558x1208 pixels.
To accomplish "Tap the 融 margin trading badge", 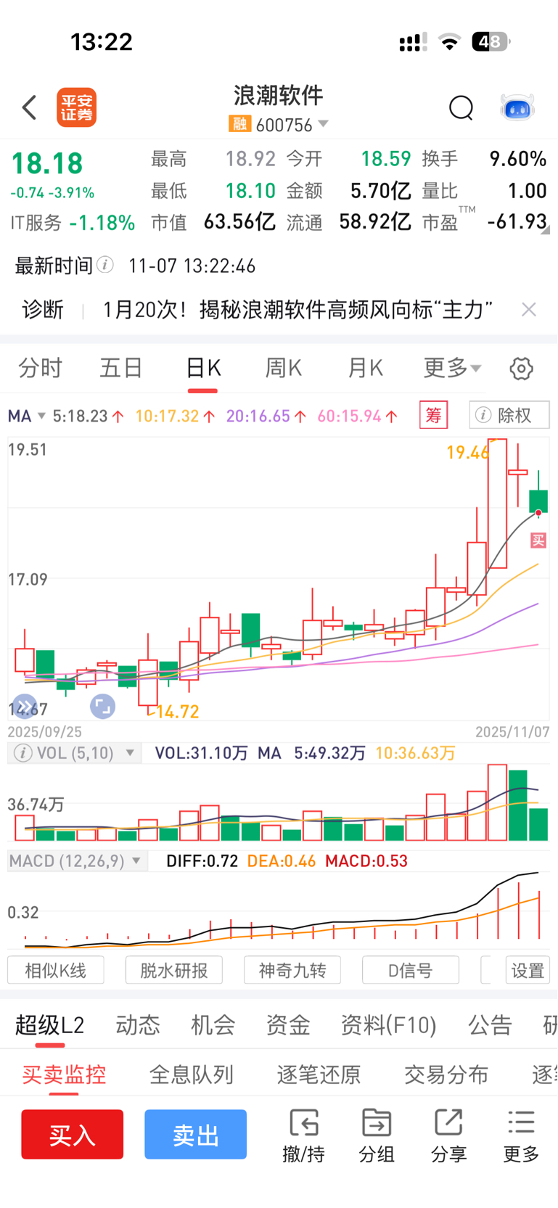I will click(x=239, y=124).
